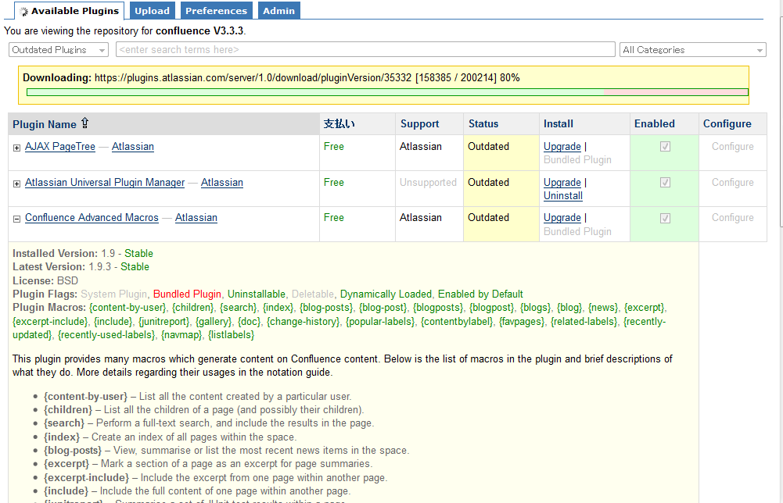
Task: Click the Outdated status cell for AJAX PageTree
Action: [x=501, y=153]
